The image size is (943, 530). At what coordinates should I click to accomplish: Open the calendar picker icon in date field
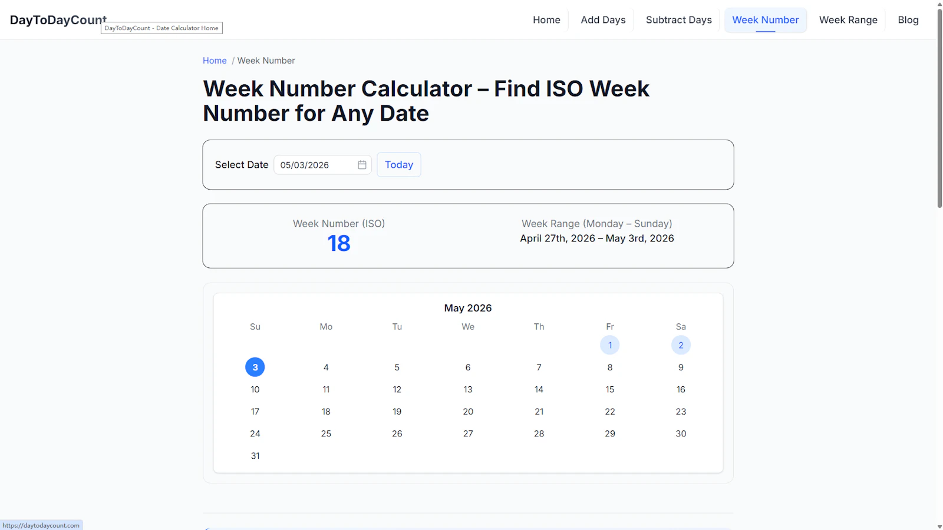tap(362, 165)
